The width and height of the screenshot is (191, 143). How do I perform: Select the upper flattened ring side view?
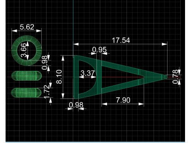(x=27, y=76)
